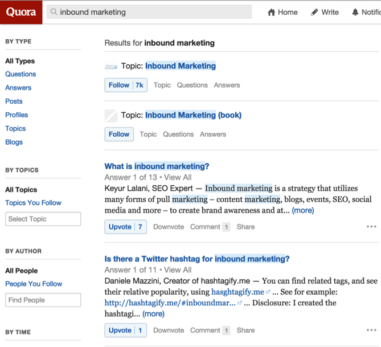The width and height of the screenshot is (381, 347).
Task: Open Notifications bell icon
Action: [x=355, y=12]
